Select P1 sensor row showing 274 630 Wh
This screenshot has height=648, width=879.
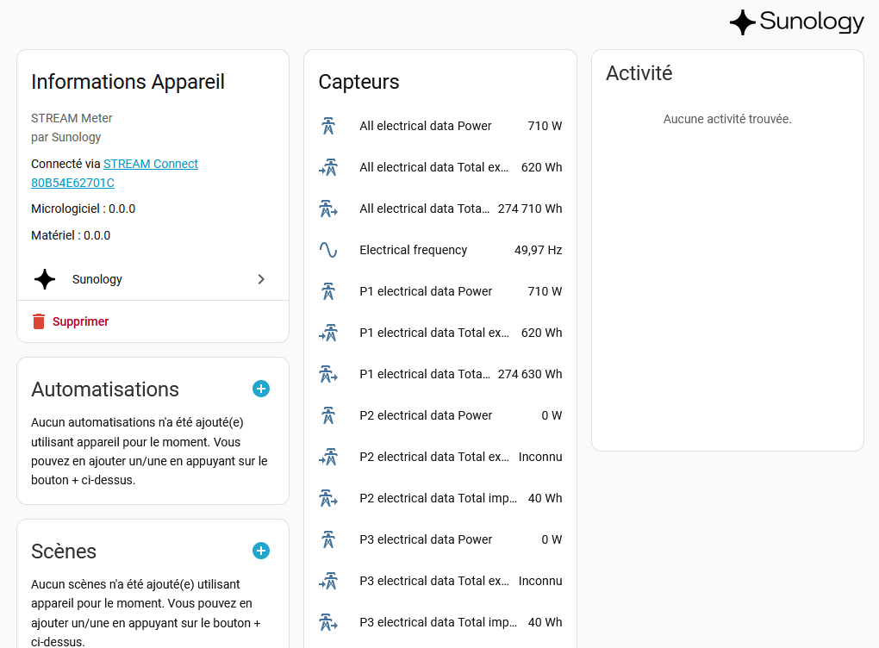[439, 374]
